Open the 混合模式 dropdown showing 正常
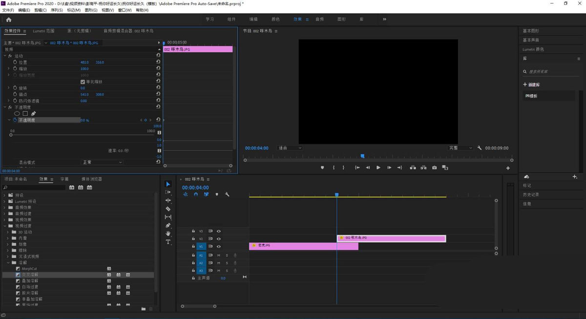Viewport: 586px width, 319px height. pyautogui.click(x=102, y=162)
